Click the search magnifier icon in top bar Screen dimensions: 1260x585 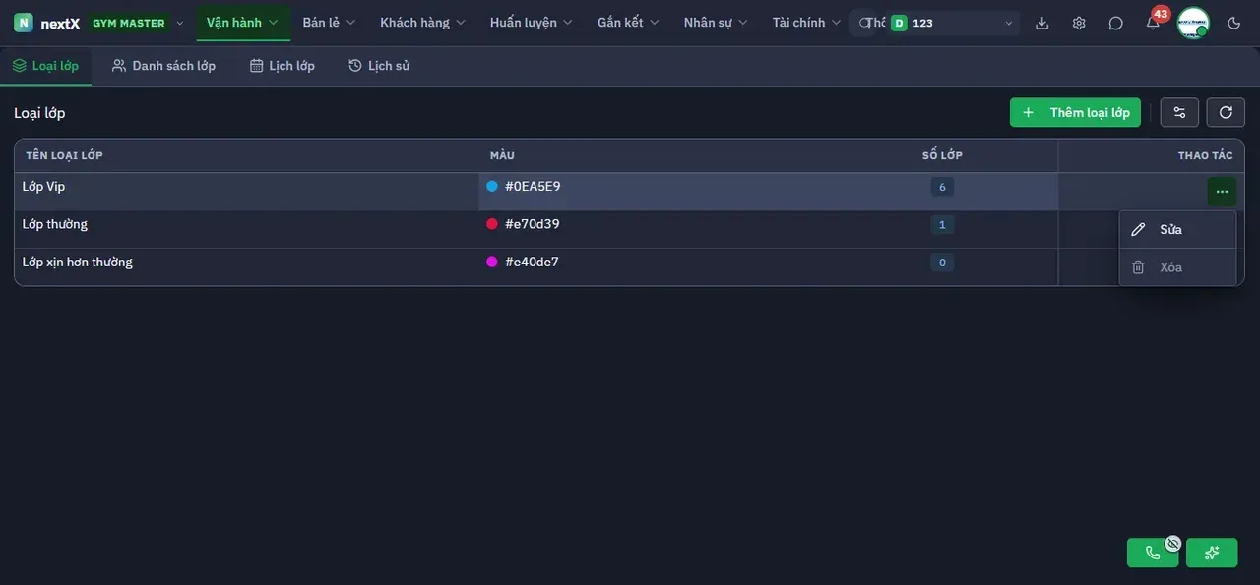[863, 23]
